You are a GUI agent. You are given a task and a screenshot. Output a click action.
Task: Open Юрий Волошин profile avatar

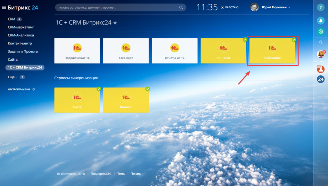point(254,7)
